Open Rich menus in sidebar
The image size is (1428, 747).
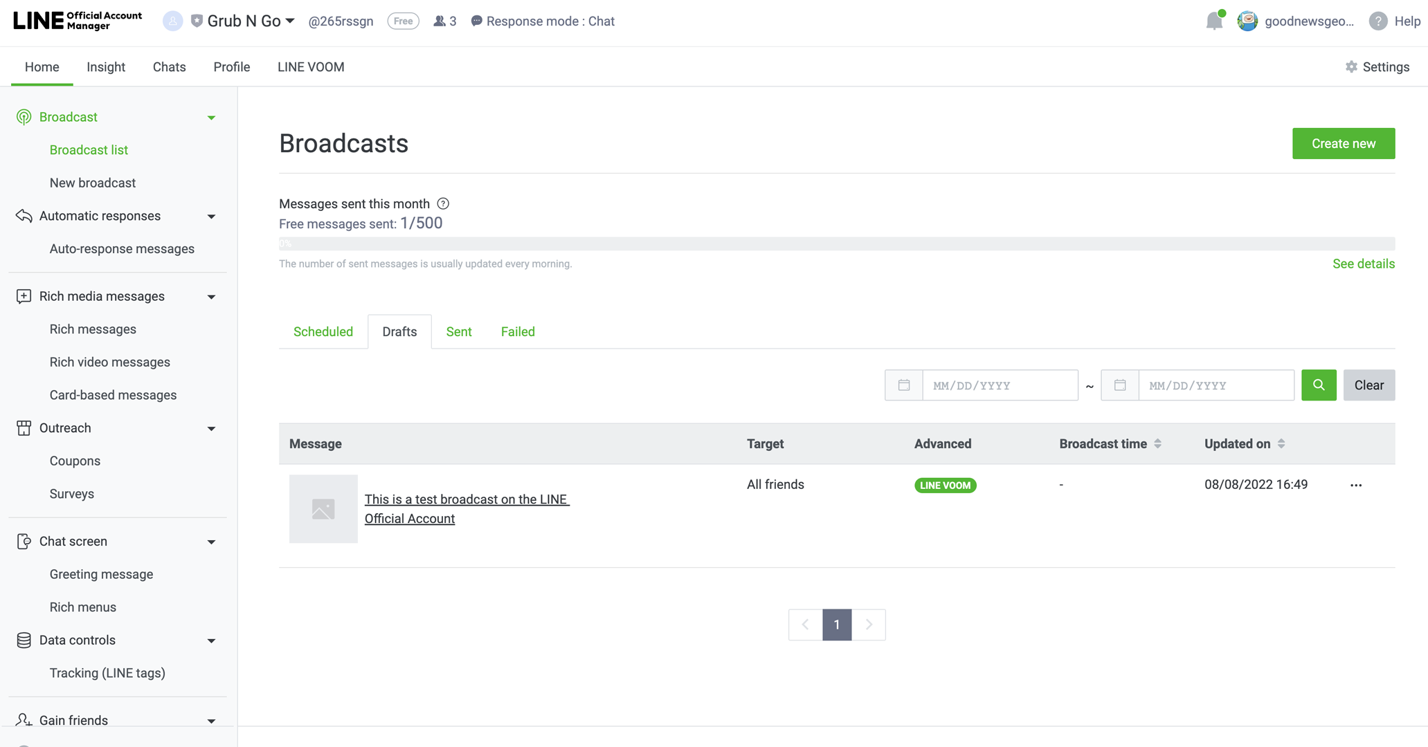pos(82,607)
